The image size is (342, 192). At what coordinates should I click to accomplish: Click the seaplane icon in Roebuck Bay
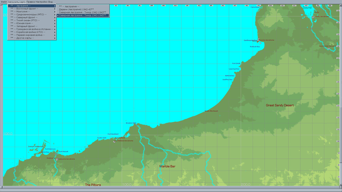[x=261, y=43]
